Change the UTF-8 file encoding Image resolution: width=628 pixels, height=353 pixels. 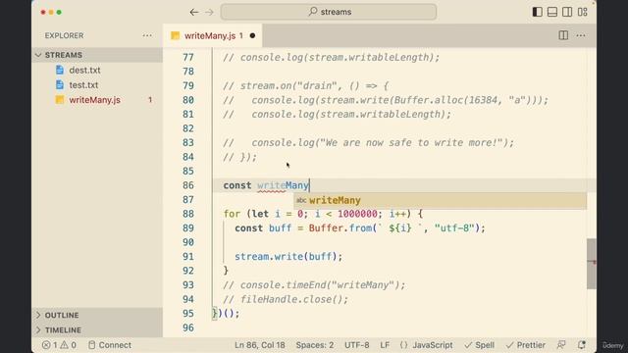(356, 345)
